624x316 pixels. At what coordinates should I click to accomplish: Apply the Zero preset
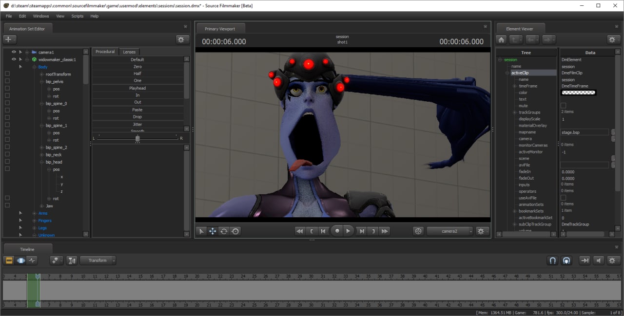(x=137, y=67)
